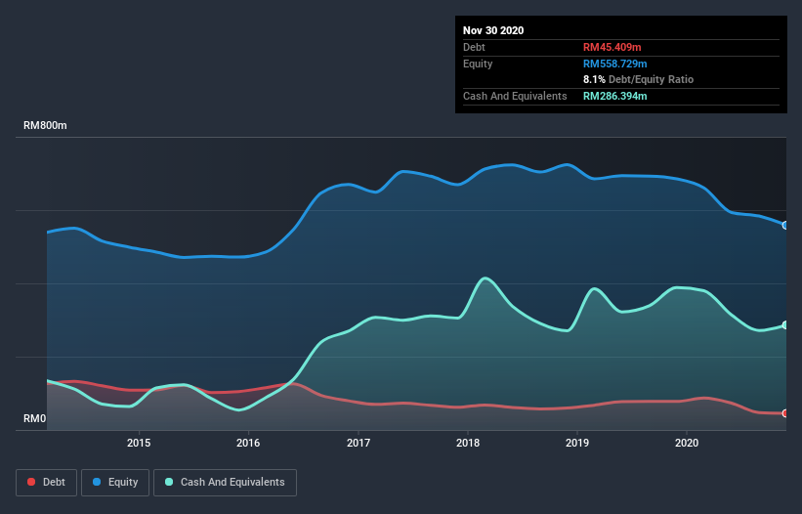The image size is (802, 514).
Task: Select the 2016 x-axis label
Action: (248, 443)
